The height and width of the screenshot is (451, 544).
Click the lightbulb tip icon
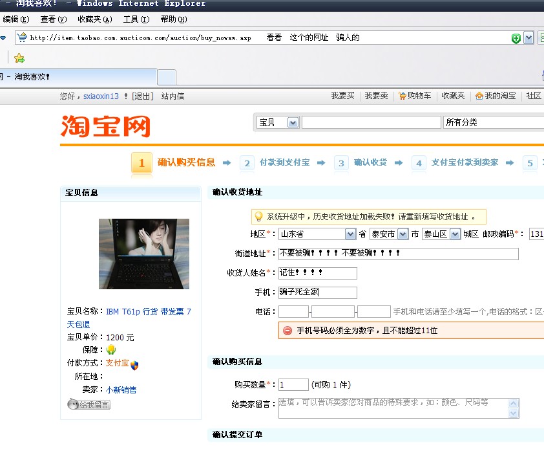pyautogui.click(x=258, y=217)
